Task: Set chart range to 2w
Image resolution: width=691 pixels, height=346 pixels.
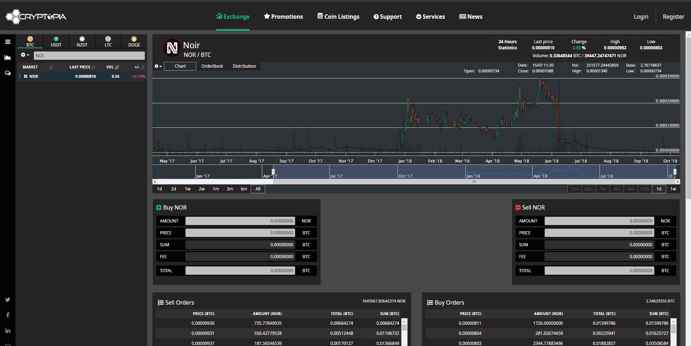Action: point(202,189)
